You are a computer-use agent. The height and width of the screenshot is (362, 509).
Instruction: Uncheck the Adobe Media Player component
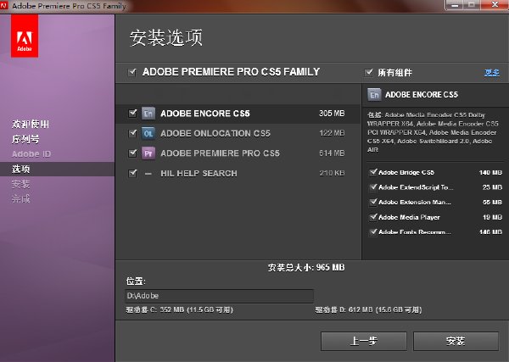coord(373,217)
